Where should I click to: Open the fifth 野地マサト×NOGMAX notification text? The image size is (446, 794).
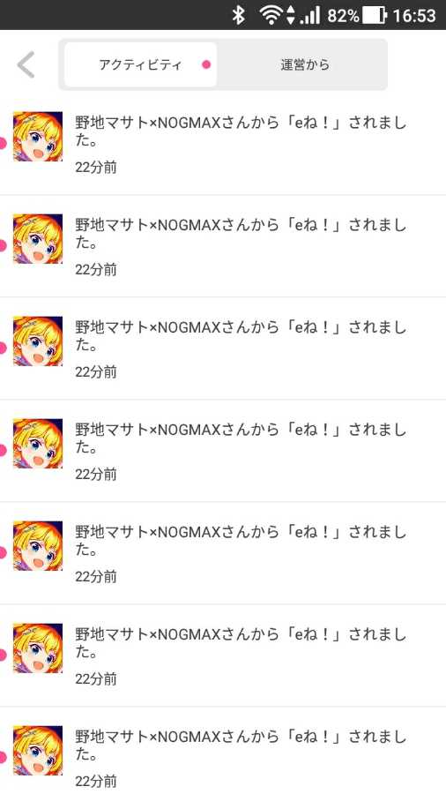(x=241, y=540)
